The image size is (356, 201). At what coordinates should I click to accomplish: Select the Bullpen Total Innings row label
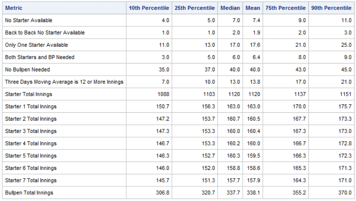[29, 193]
